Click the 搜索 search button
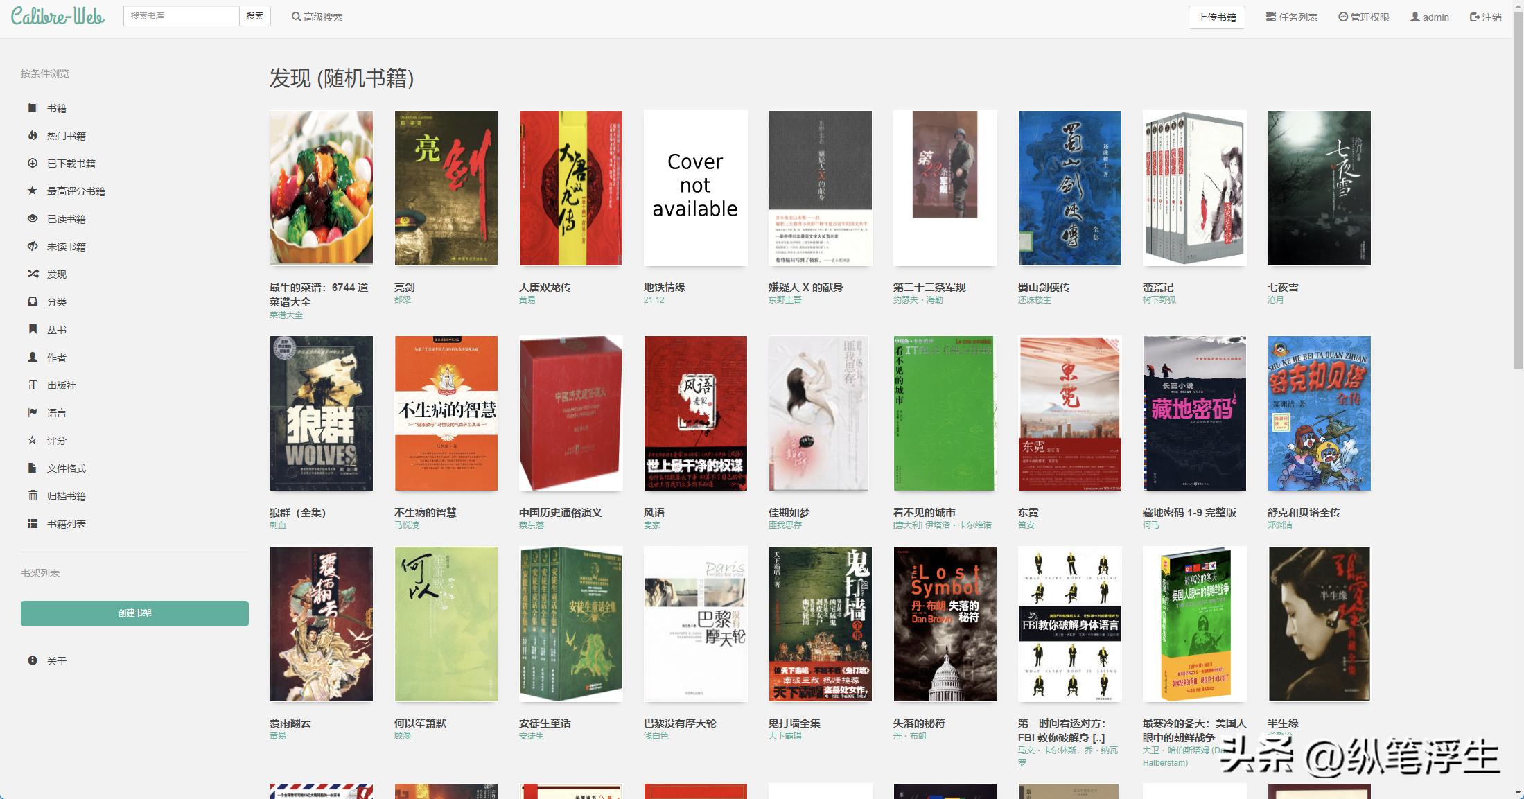The width and height of the screenshot is (1524, 799). pos(254,16)
